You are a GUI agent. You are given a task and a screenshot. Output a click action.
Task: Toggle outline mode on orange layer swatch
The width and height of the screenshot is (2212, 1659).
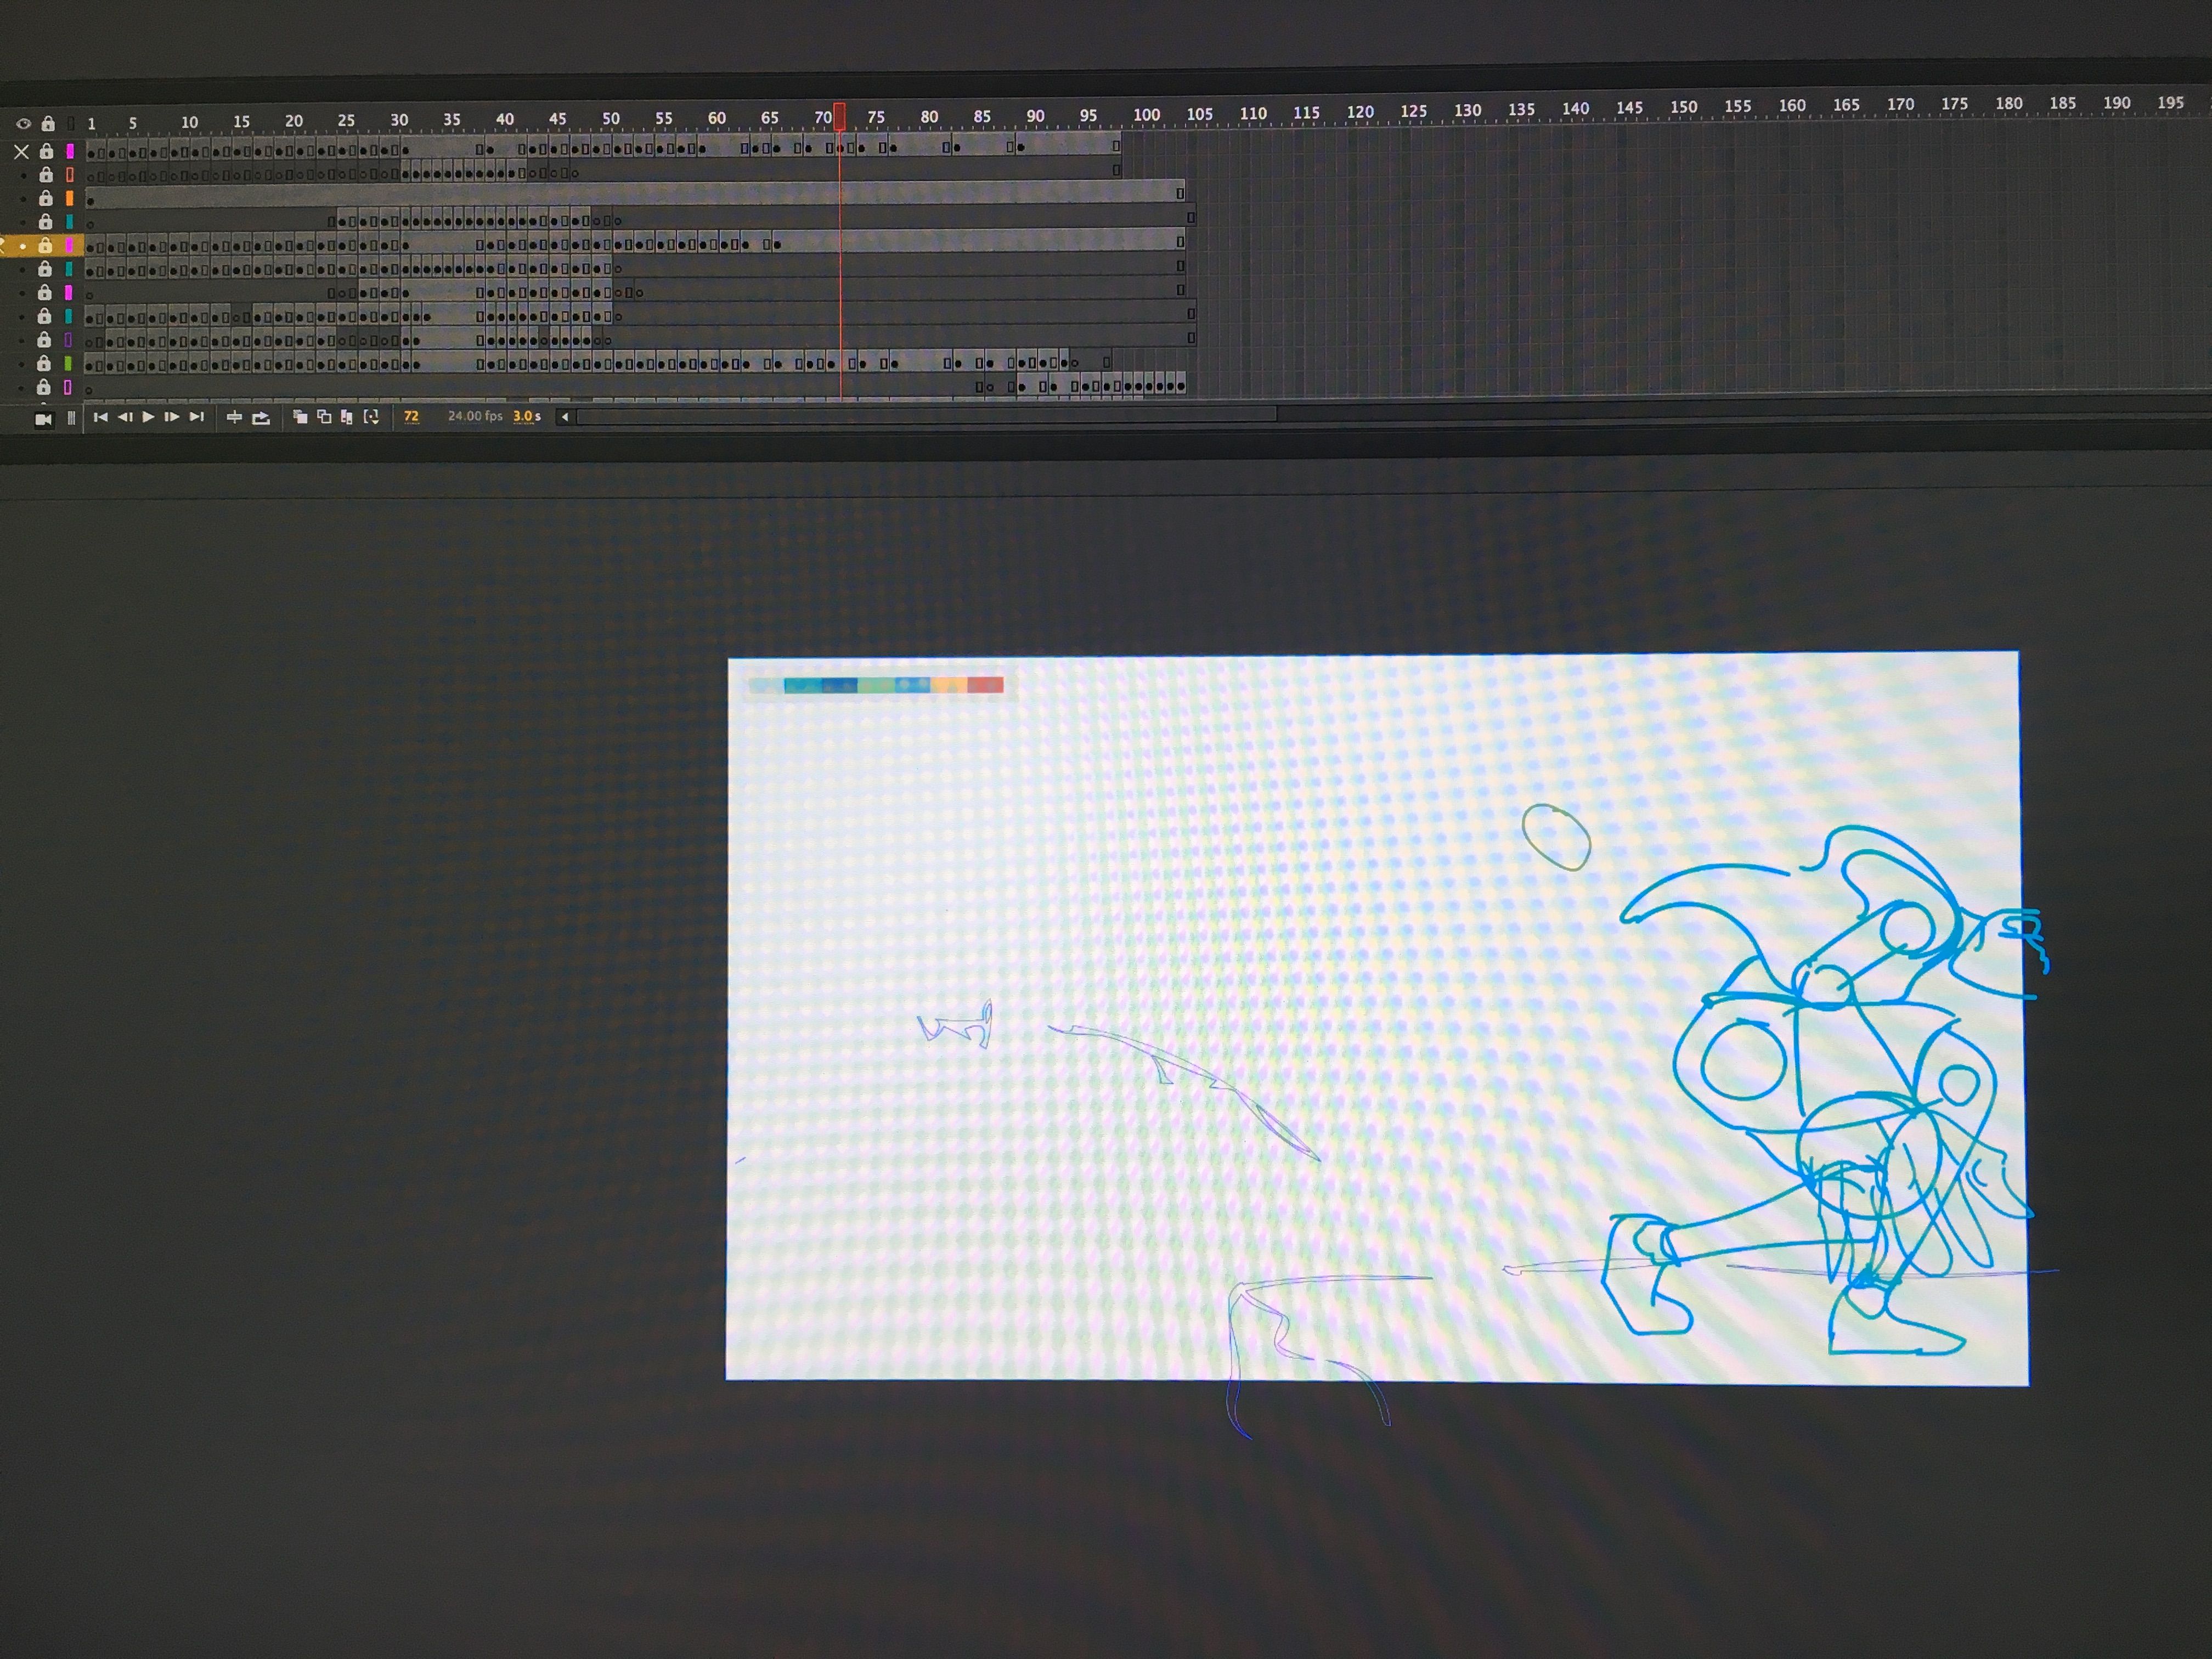[70, 198]
